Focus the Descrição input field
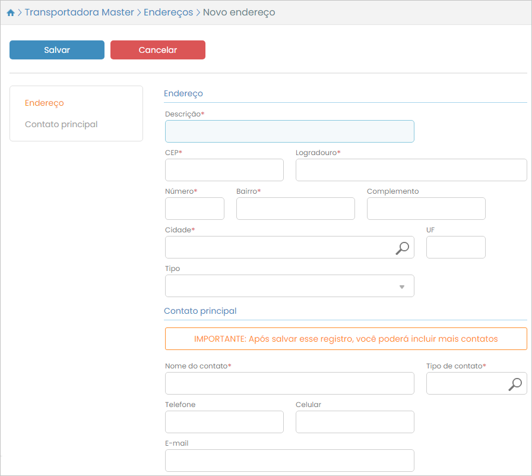532x476 pixels. tap(289, 131)
